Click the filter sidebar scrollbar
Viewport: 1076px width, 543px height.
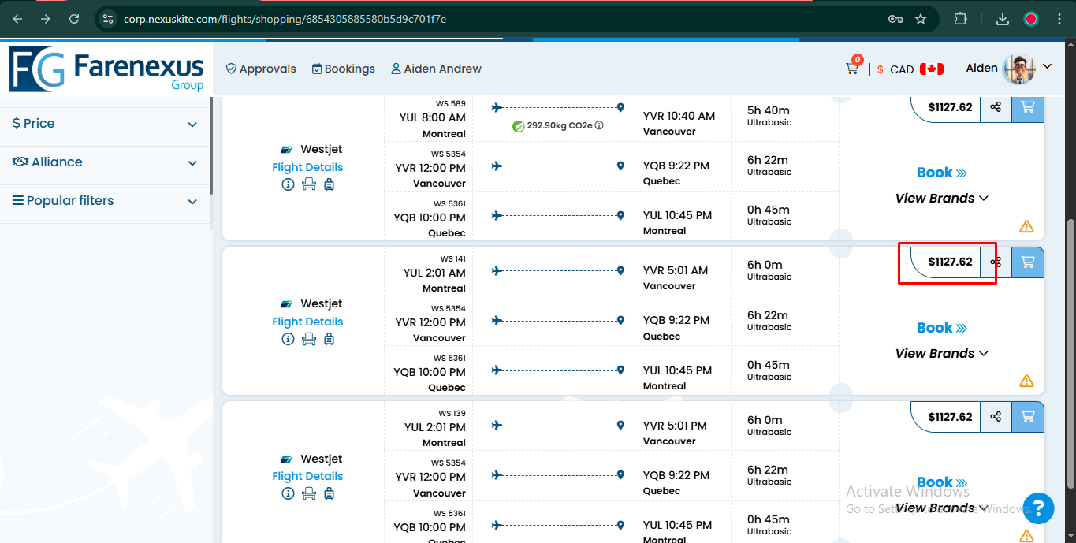point(210,146)
